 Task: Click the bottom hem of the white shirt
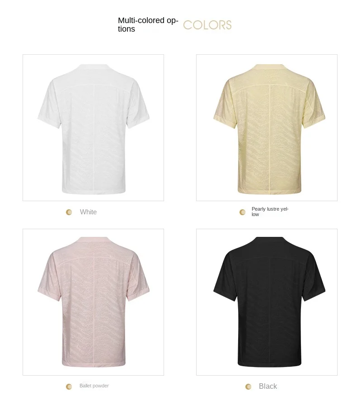pyautogui.click(x=94, y=192)
